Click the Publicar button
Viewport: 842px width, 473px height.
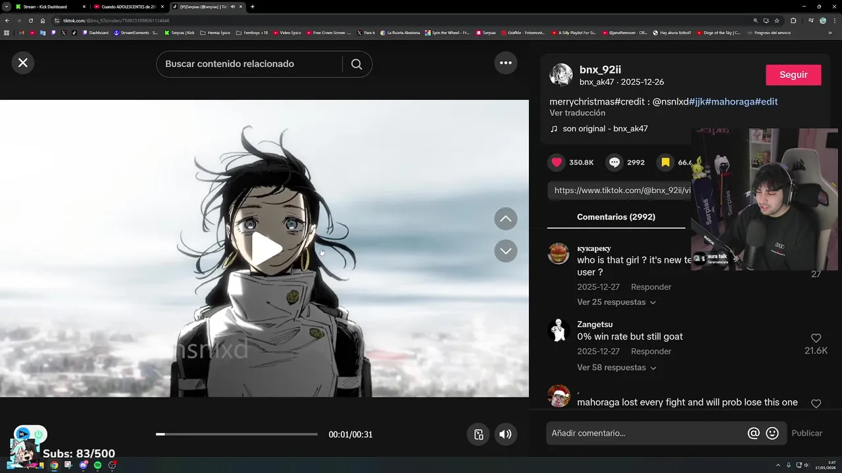click(x=807, y=433)
